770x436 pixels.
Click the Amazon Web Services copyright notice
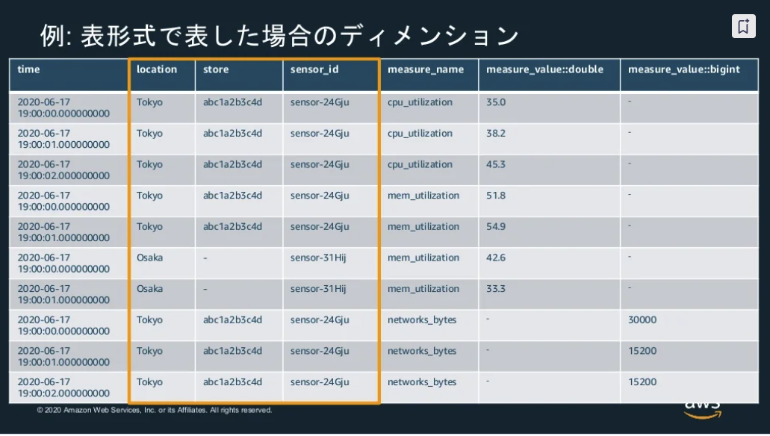point(154,410)
